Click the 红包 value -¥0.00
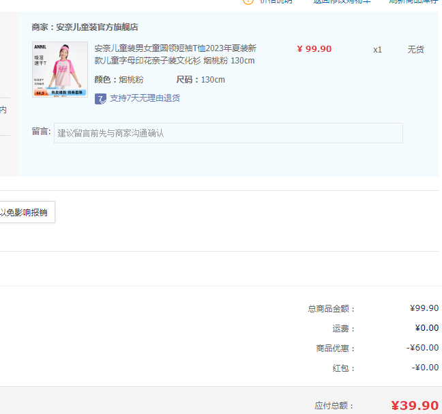The width and height of the screenshot is (442, 414). (425, 367)
